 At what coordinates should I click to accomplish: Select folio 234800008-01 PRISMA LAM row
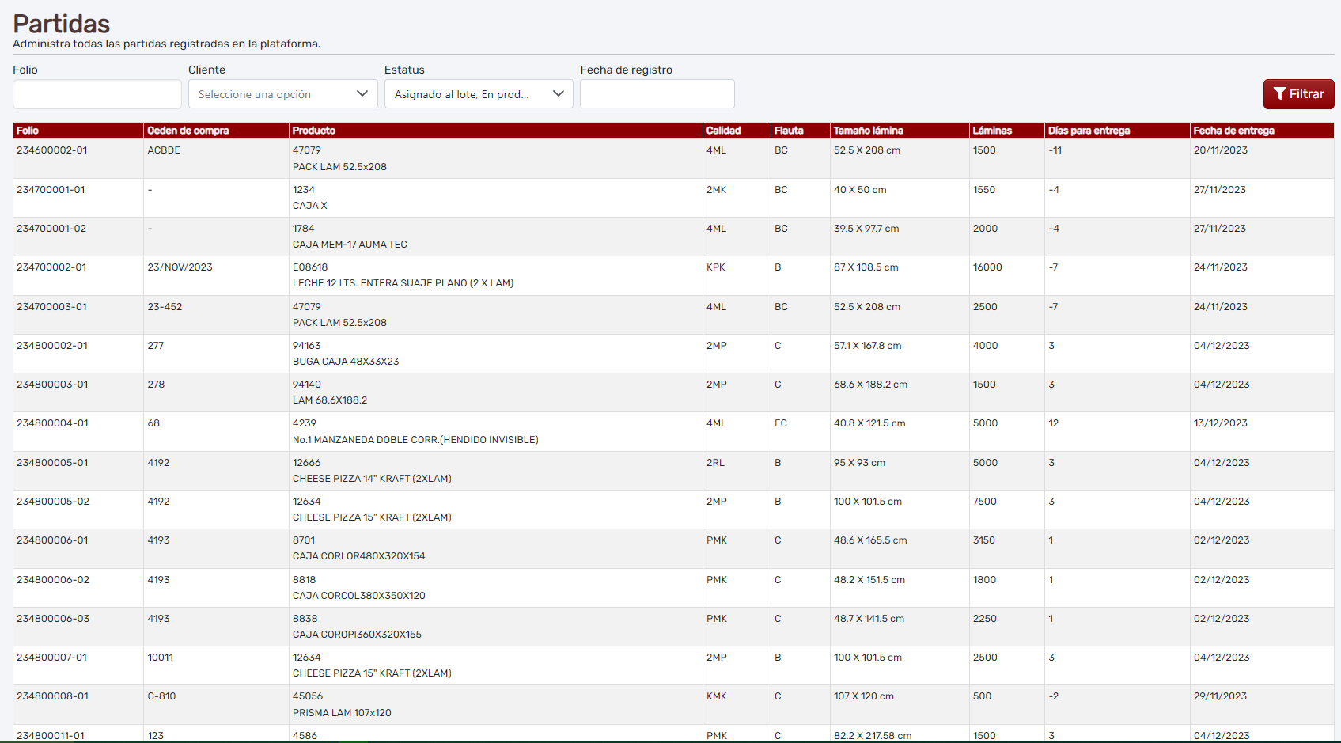click(x=52, y=696)
